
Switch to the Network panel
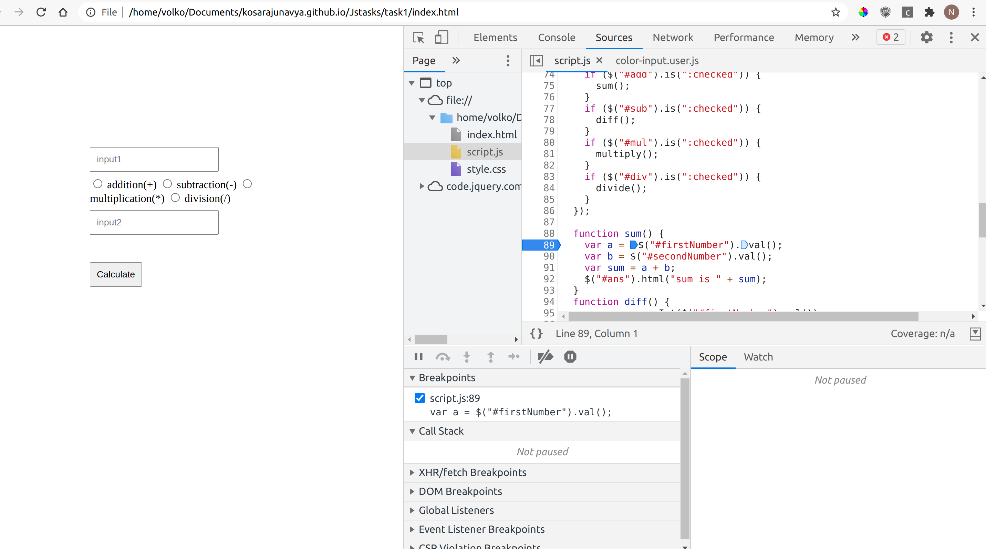673,38
